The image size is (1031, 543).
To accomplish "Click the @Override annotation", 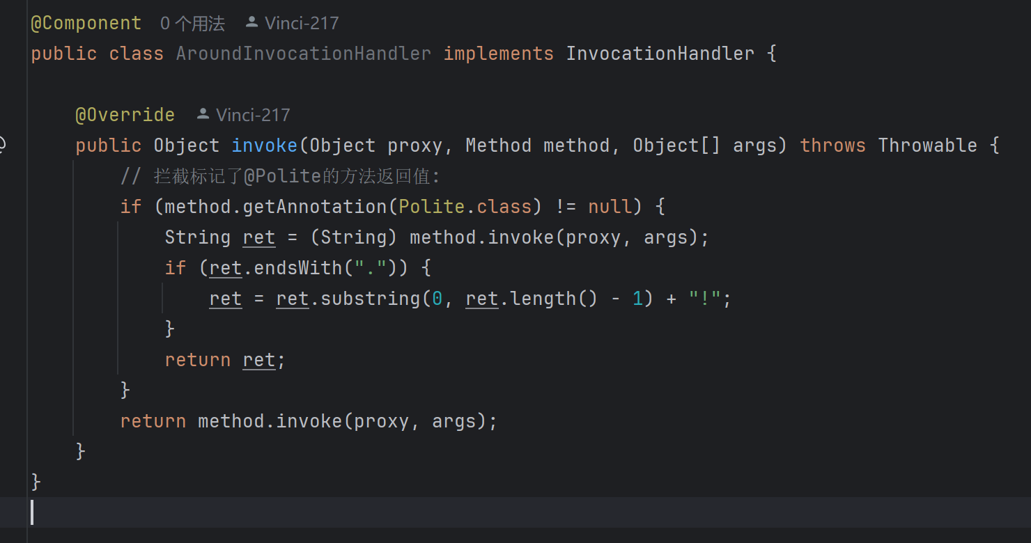I will (125, 115).
